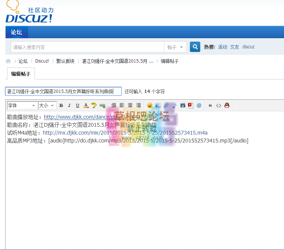Open the 字体 font dropdown

pyautogui.click(x=22, y=105)
